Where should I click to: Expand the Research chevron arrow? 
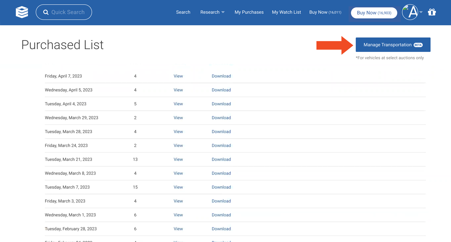(224, 12)
